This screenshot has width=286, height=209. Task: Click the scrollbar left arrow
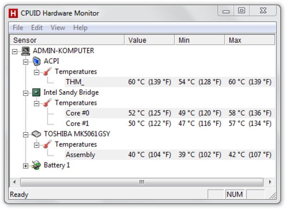[x=15, y=182]
